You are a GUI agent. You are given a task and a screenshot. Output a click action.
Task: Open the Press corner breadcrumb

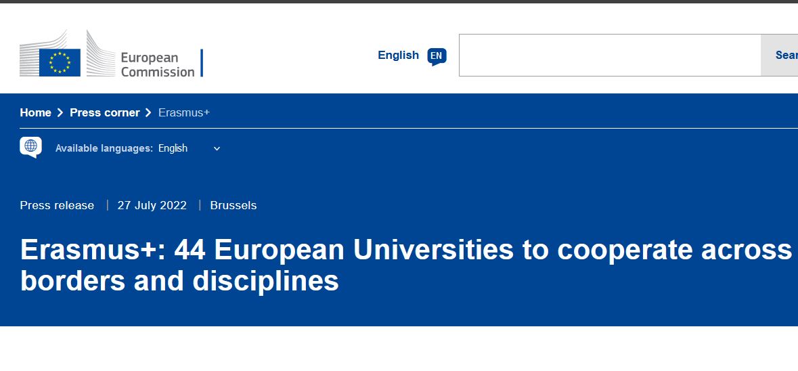click(105, 112)
